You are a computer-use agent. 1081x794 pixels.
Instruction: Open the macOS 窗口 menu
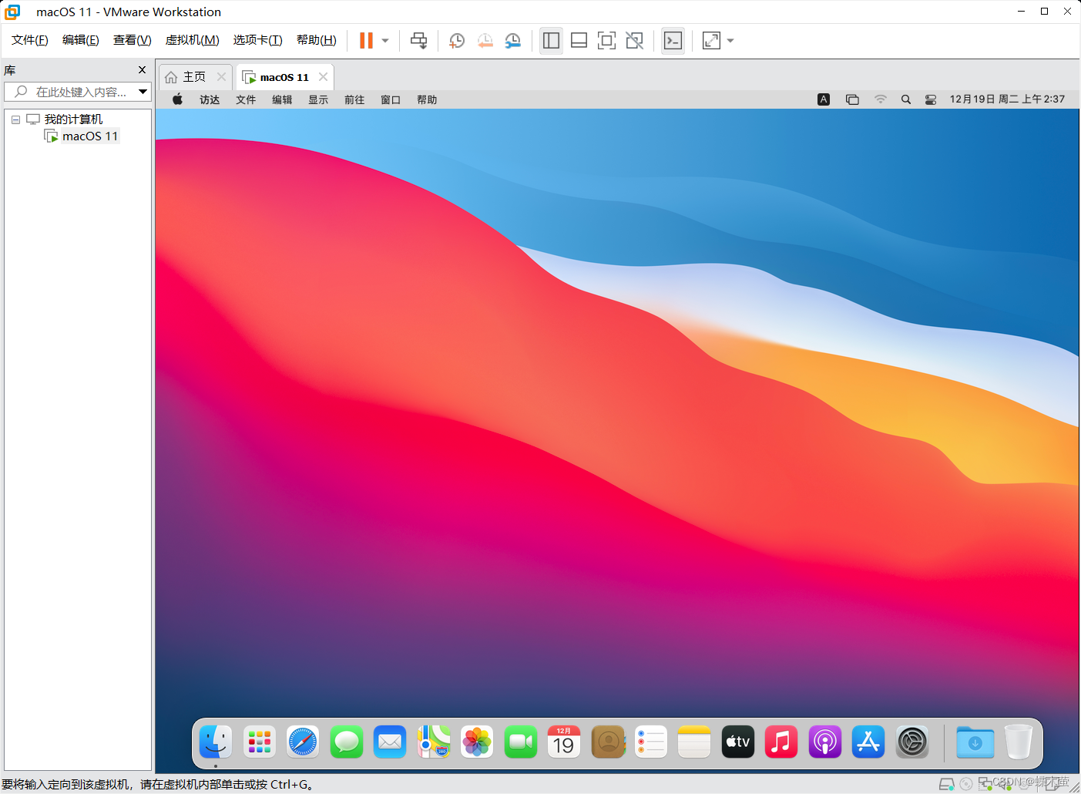(391, 99)
